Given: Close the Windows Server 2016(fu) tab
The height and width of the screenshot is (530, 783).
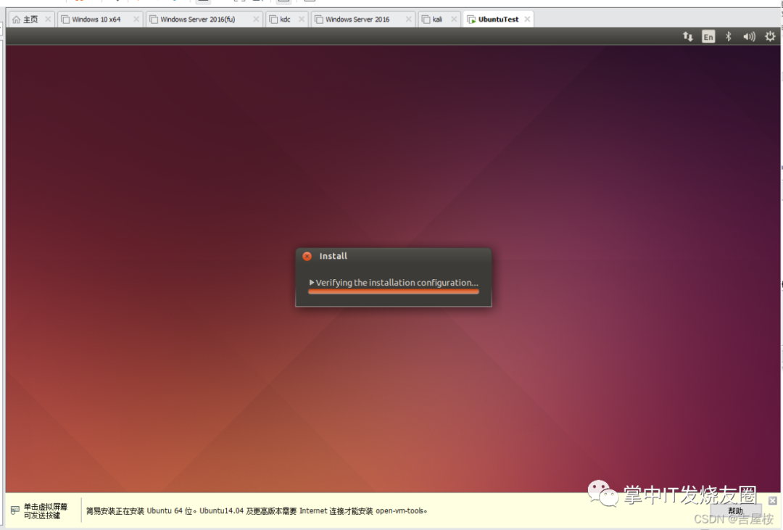Looking at the screenshot, I should [256, 20].
